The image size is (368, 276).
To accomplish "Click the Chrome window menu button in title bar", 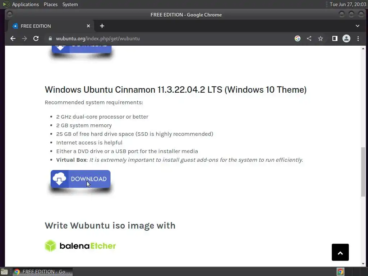I will pyautogui.click(x=10, y=14).
